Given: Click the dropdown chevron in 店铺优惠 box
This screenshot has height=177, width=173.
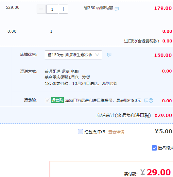Looking at the screenshot, I should tap(97, 55).
